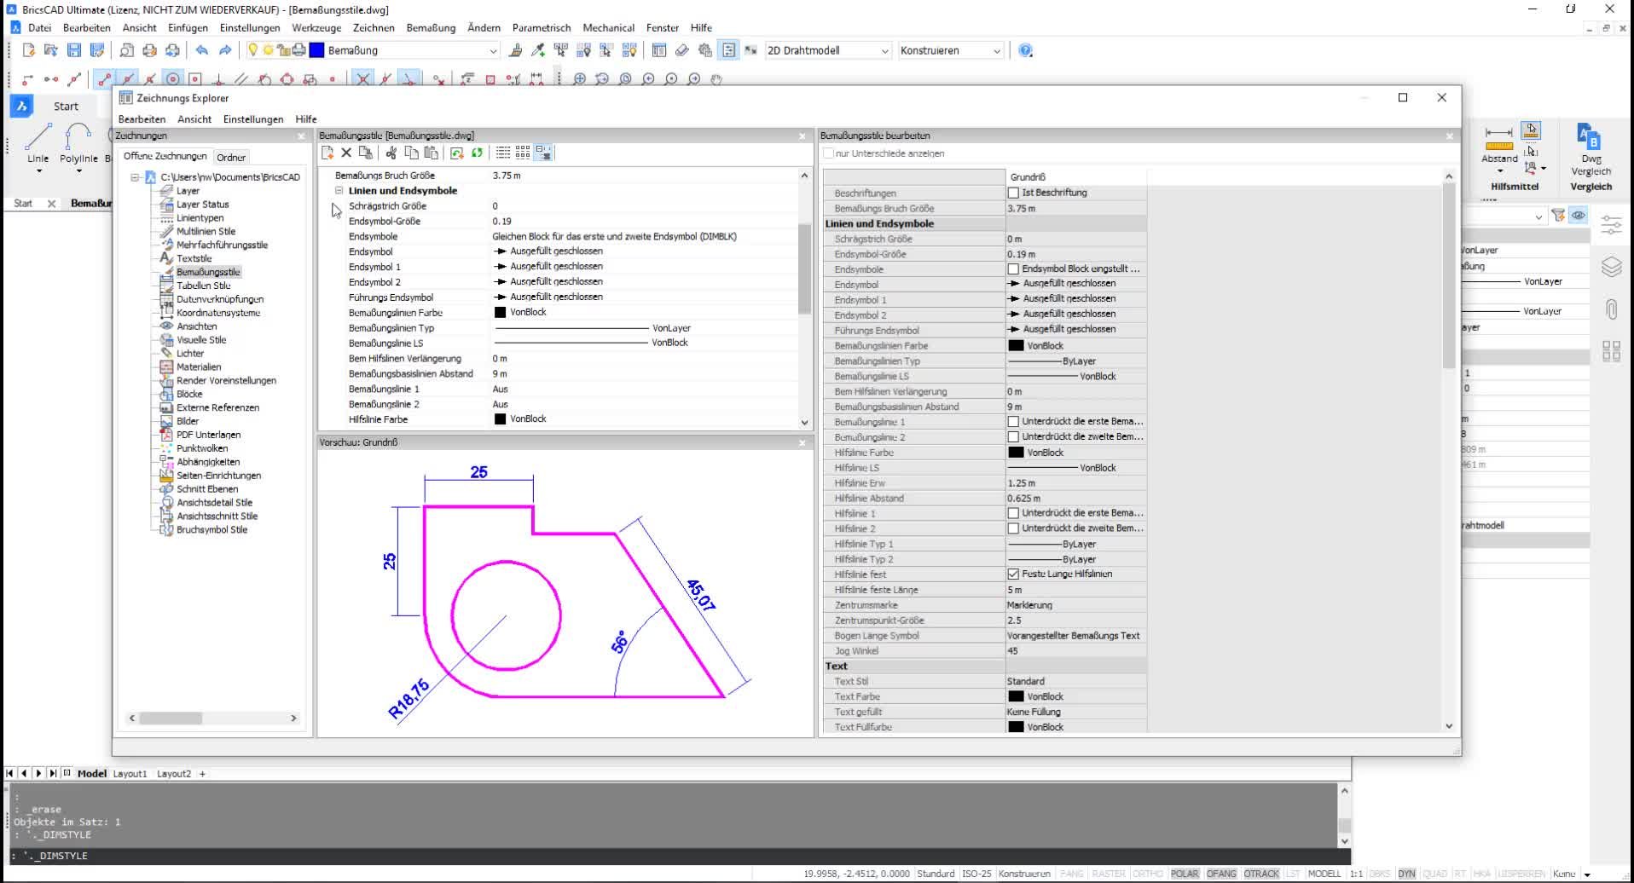This screenshot has width=1634, height=883.
Task: Click the Redo arrow in main toolbar
Action: 225,50
